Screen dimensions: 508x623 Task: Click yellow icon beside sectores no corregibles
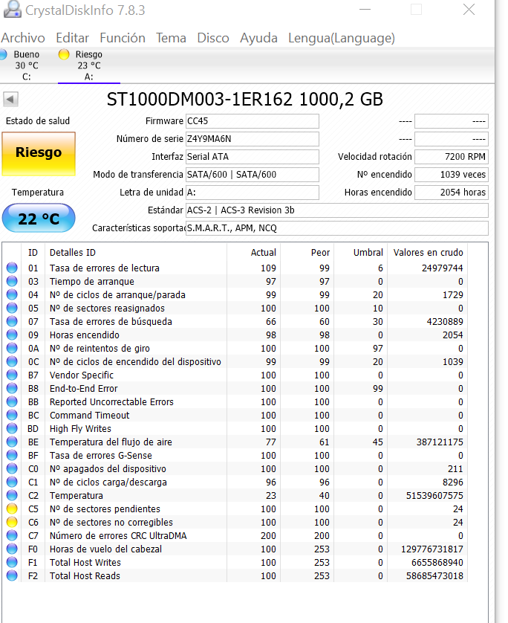click(x=11, y=523)
